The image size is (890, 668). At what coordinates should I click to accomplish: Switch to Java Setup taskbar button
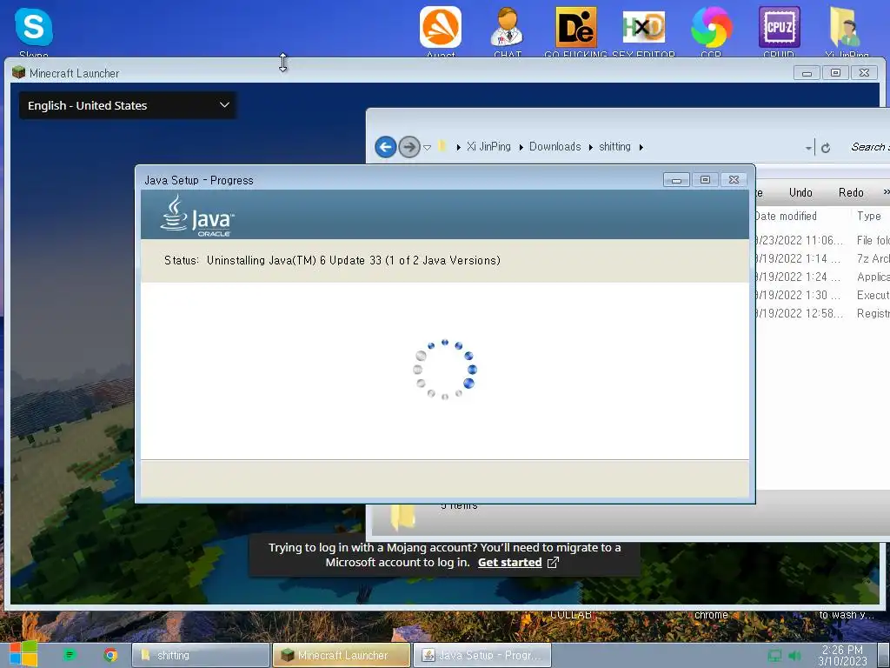(482, 655)
